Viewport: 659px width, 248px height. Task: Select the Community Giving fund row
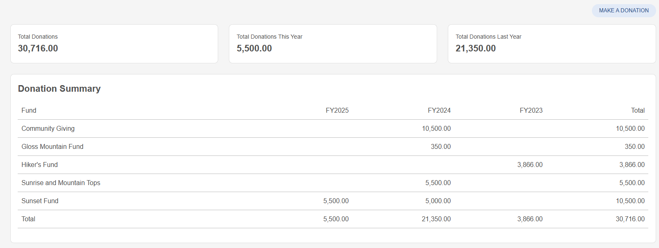tap(333, 129)
